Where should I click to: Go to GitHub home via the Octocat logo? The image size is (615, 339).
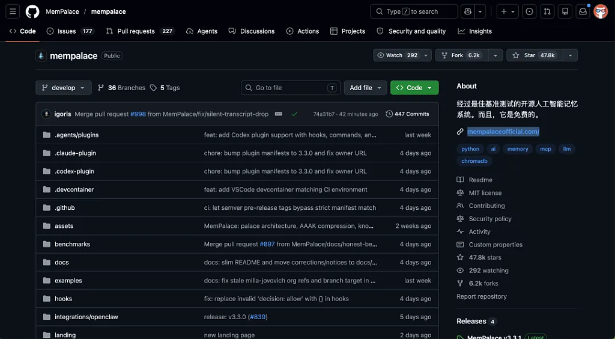tap(32, 12)
